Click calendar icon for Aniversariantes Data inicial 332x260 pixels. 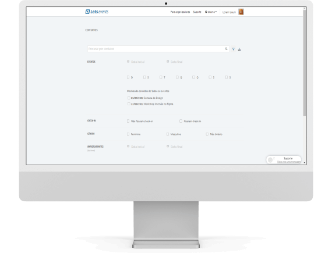(128, 146)
